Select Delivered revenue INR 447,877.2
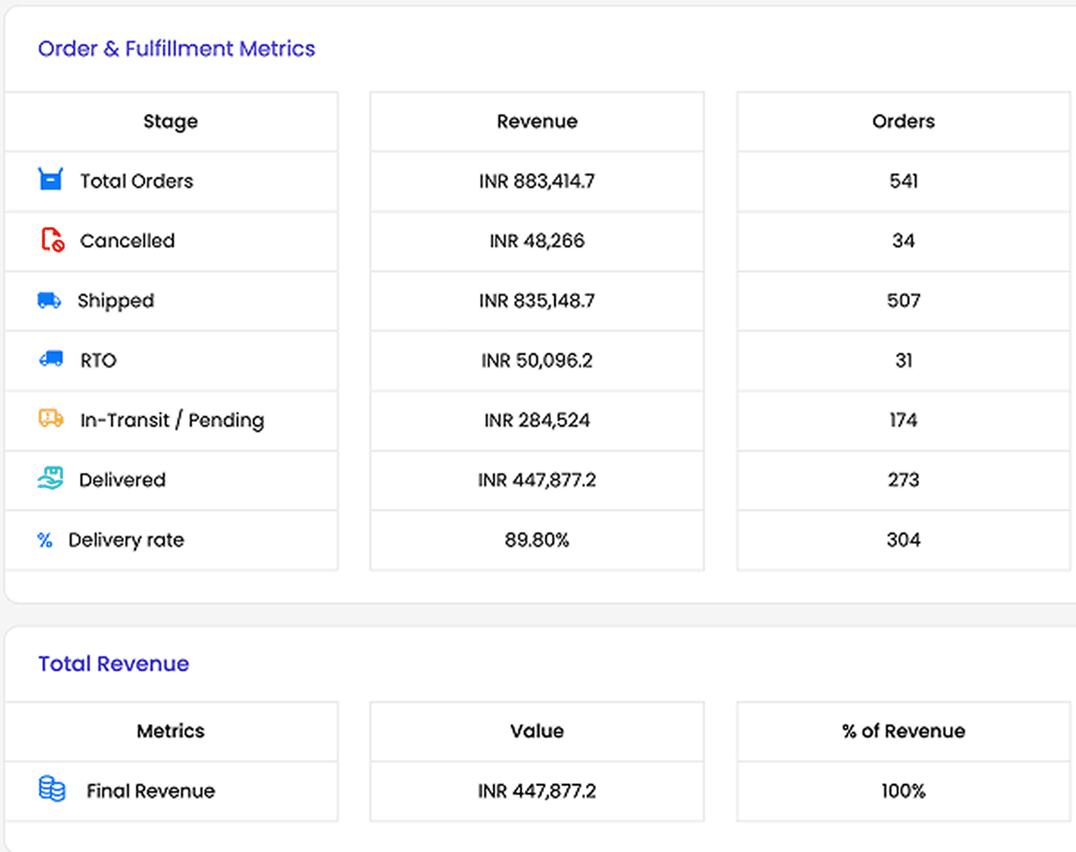The image size is (1076, 852). click(537, 480)
